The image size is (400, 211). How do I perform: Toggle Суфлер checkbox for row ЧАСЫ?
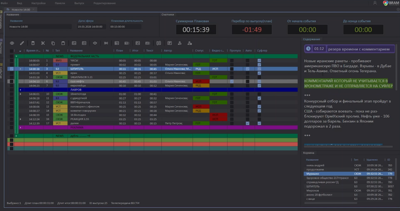point(259,61)
